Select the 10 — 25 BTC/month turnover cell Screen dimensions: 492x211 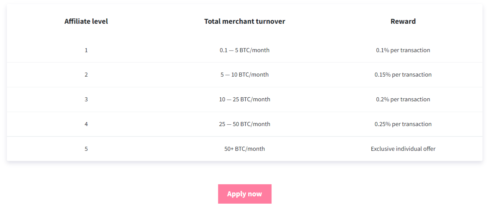pos(245,99)
